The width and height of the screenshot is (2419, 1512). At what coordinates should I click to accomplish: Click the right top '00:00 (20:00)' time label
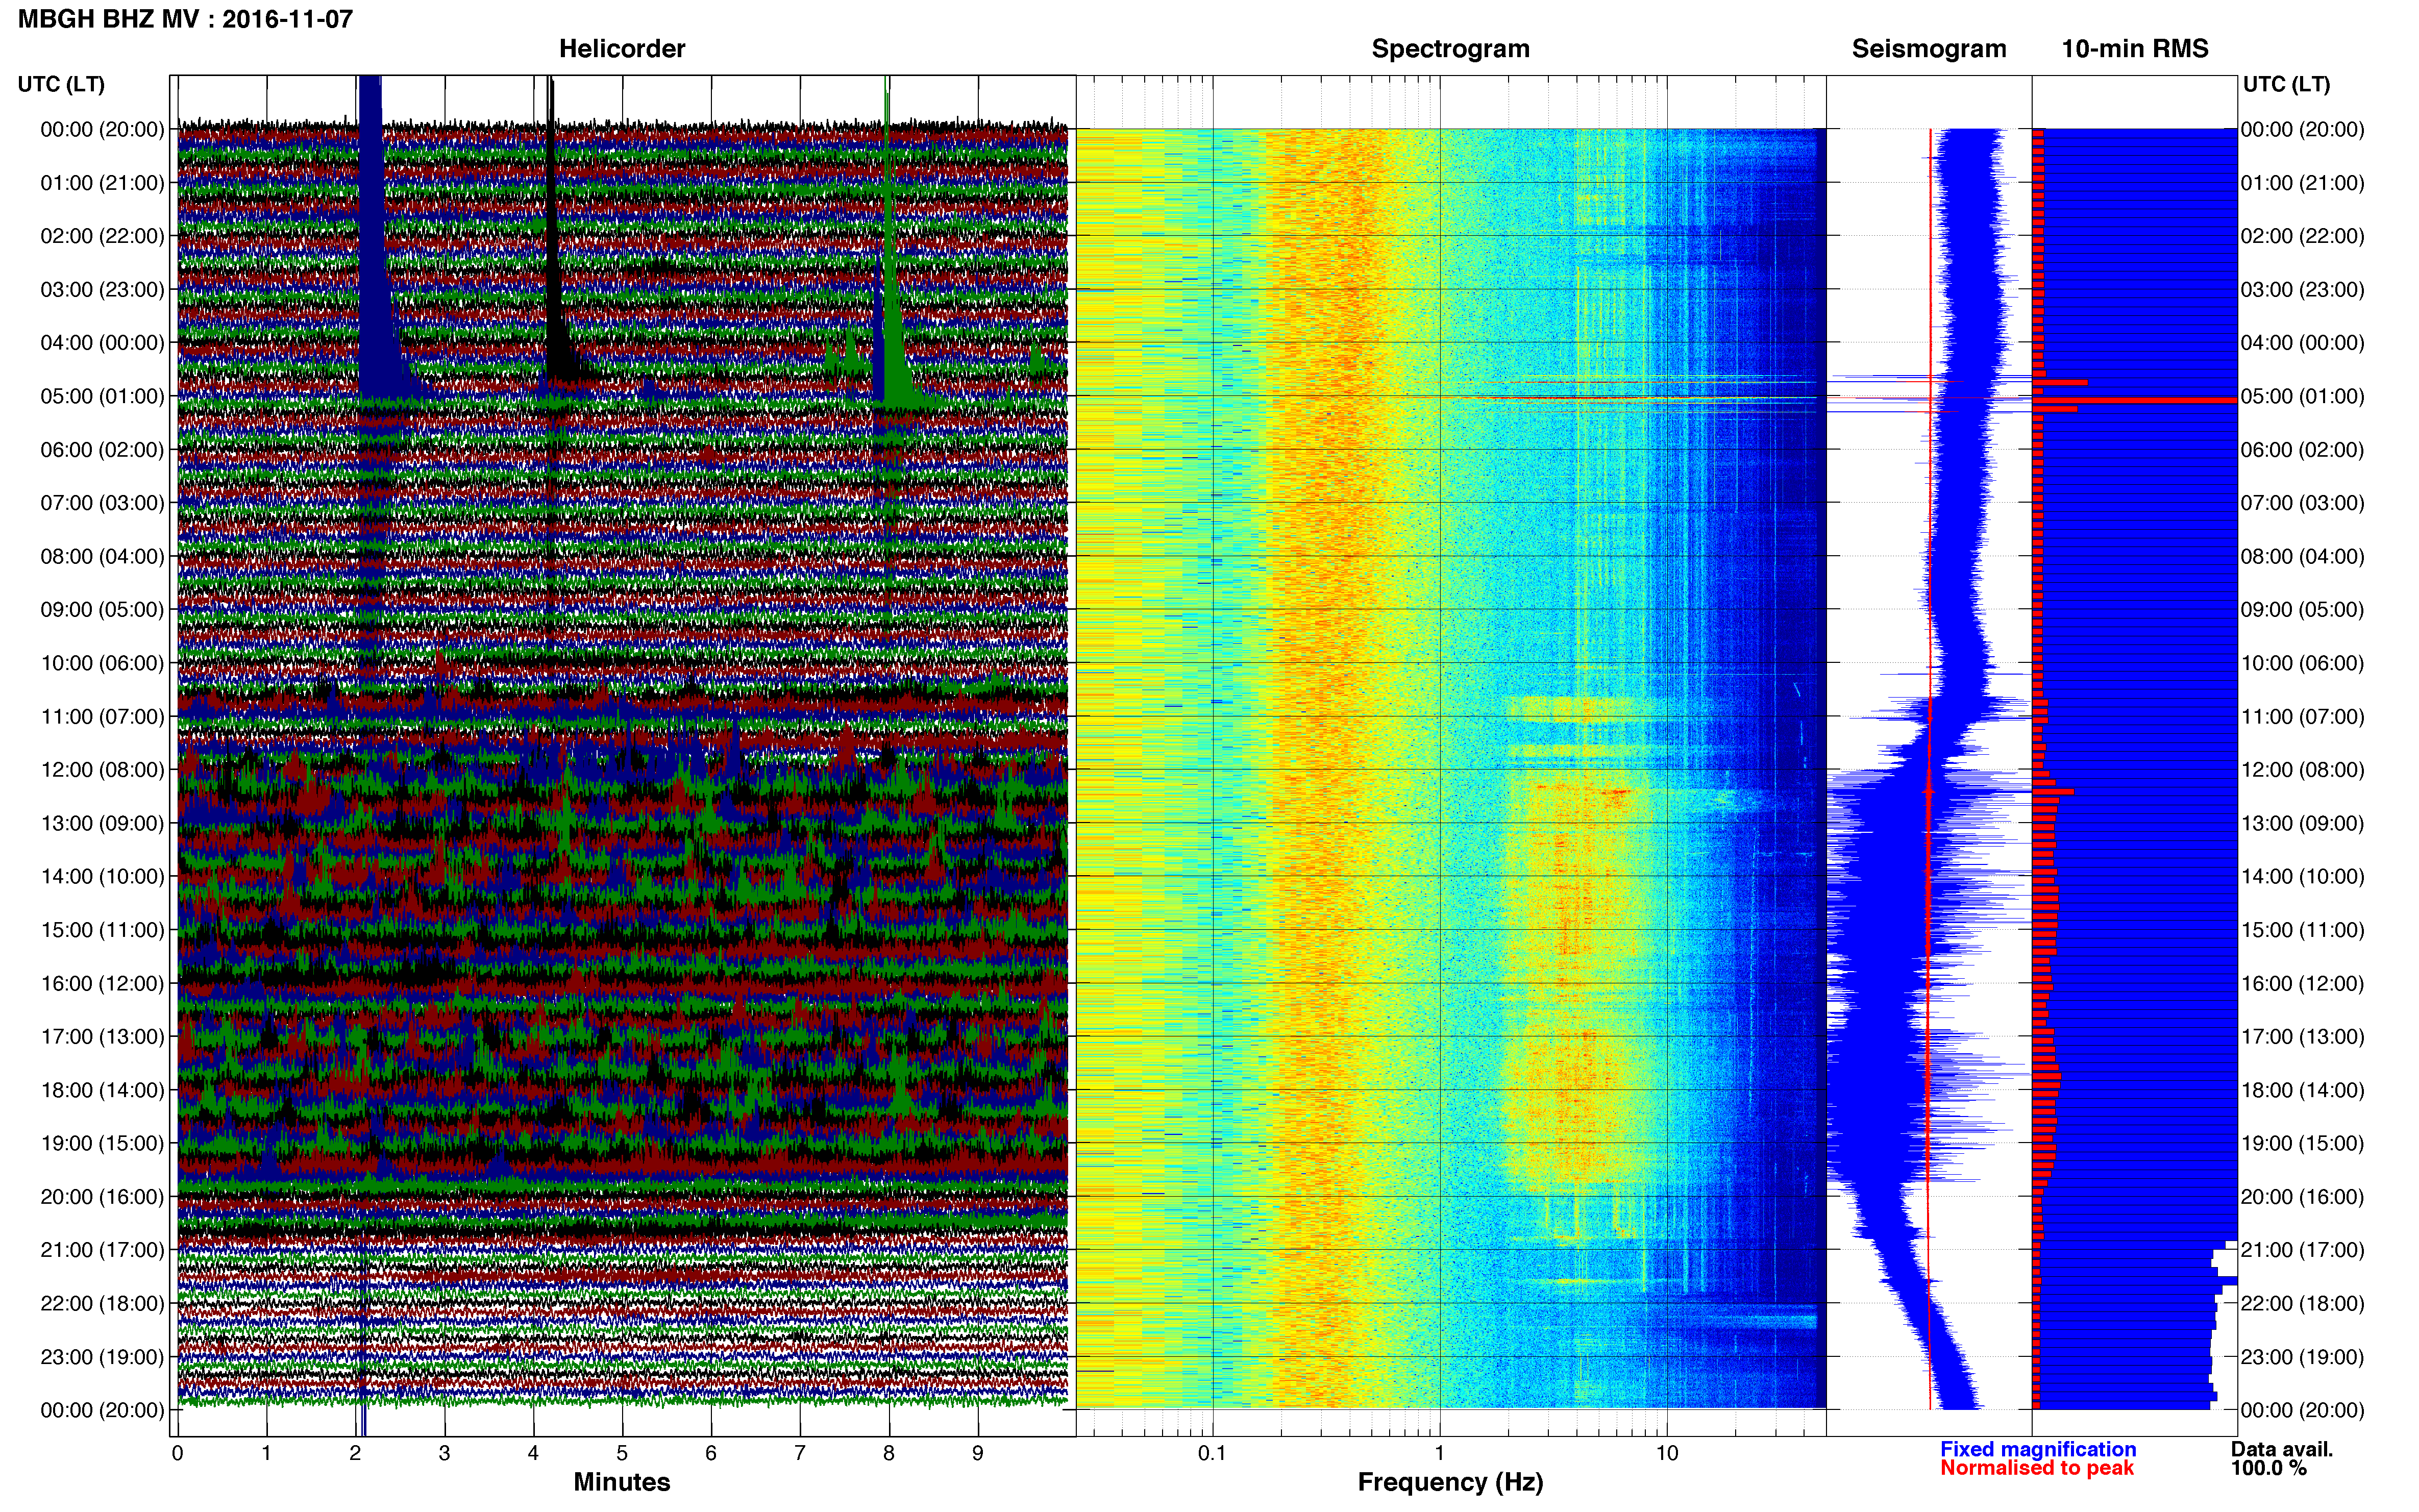pyautogui.click(x=2302, y=130)
